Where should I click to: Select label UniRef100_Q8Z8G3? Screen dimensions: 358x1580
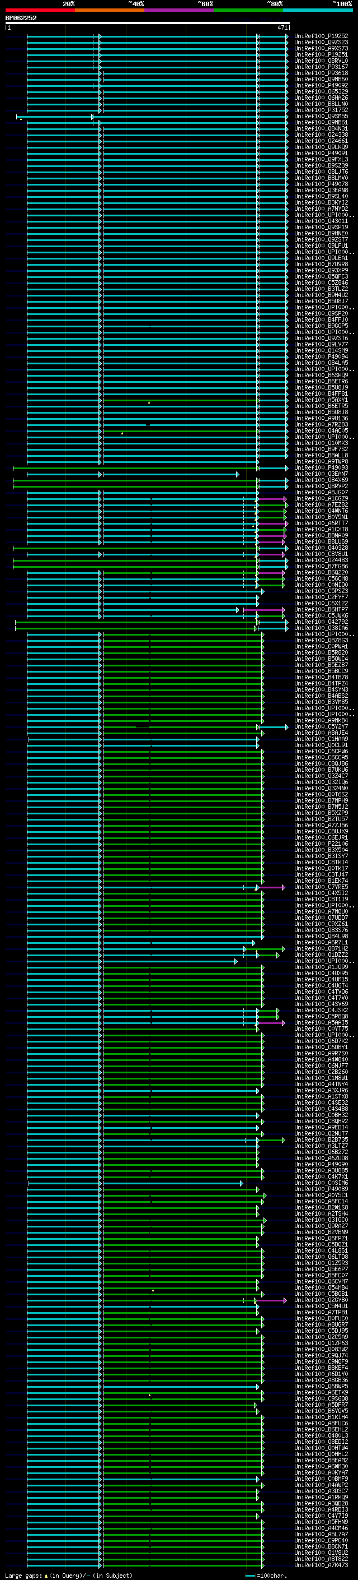(321, 640)
